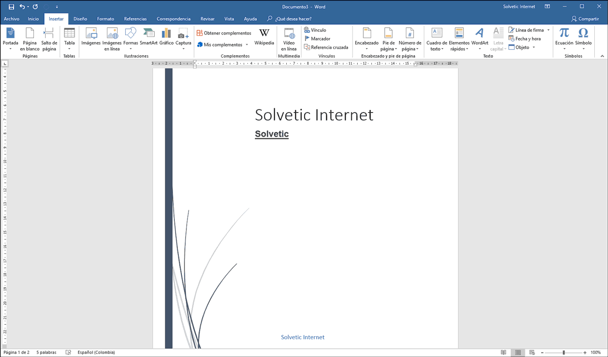Viewport: 608px width, 357px height.
Task: Open Ribbon Display Options icon
Action: click(x=547, y=7)
